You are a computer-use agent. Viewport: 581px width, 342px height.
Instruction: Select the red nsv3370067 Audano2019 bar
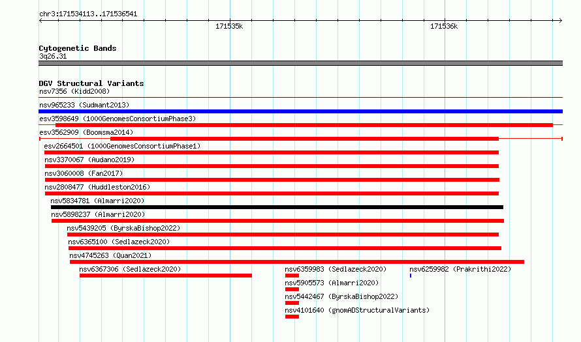pos(272,166)
